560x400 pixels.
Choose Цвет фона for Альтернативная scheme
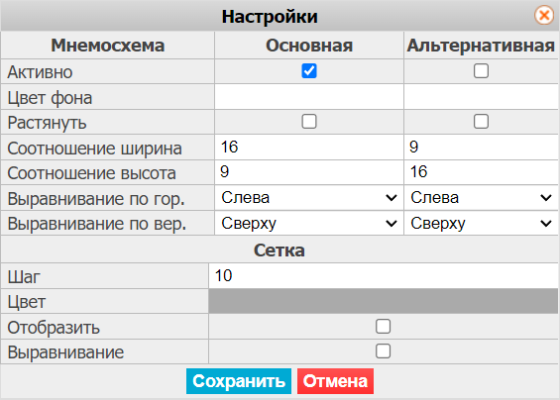click(x=481, y=97)
